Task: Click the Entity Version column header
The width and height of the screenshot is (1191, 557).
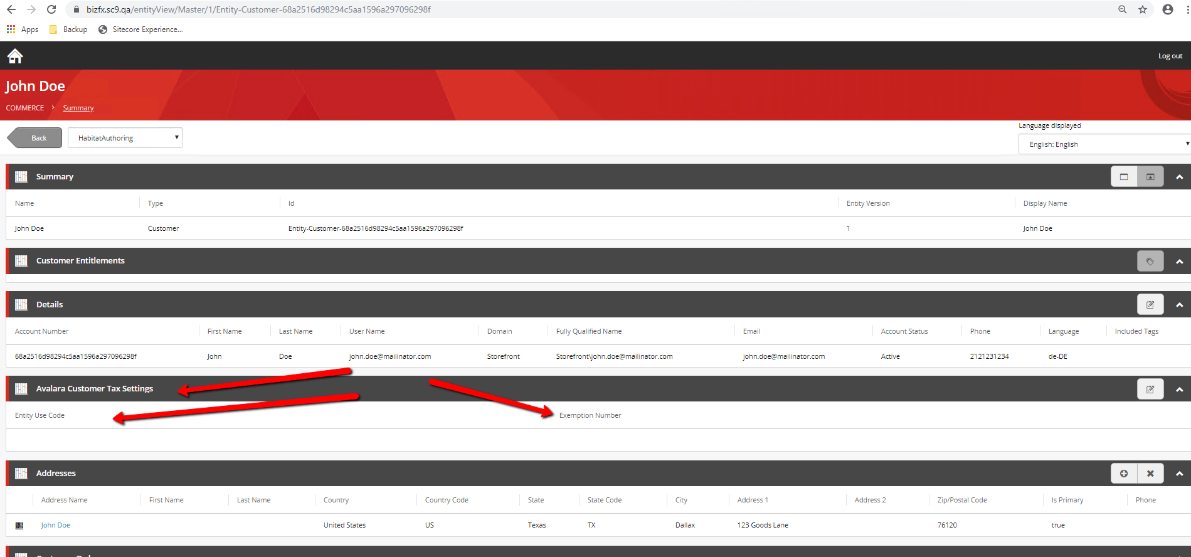Action: [x=868, y=203]
